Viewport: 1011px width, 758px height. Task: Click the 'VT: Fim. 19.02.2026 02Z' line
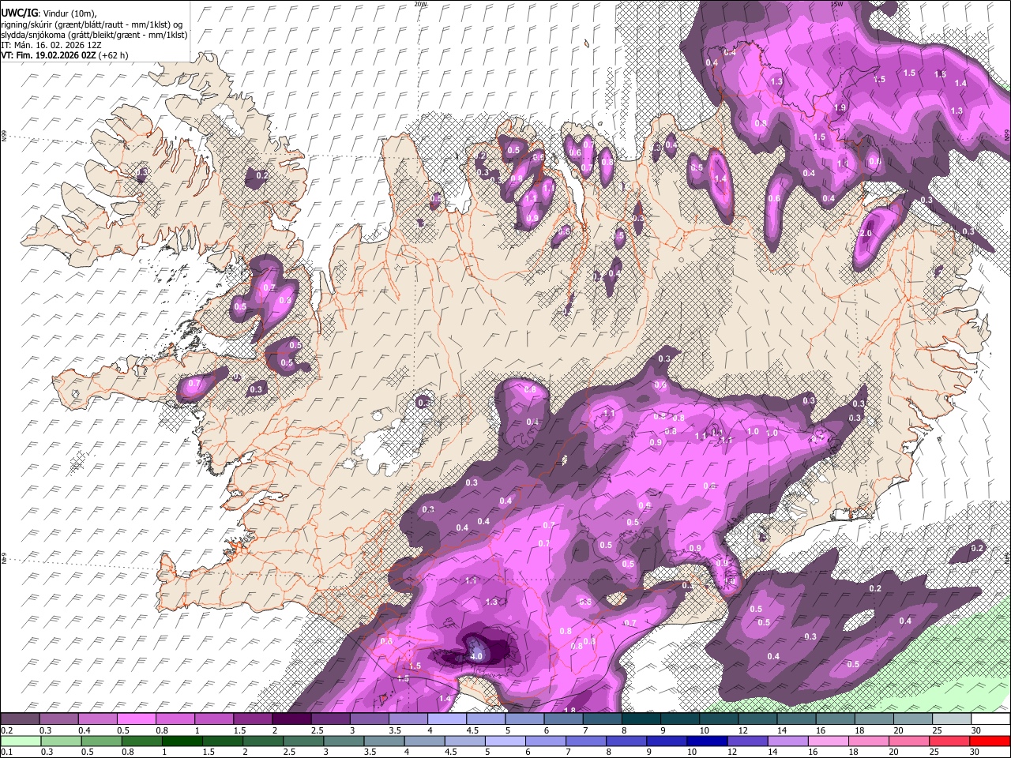coord(64,55)
